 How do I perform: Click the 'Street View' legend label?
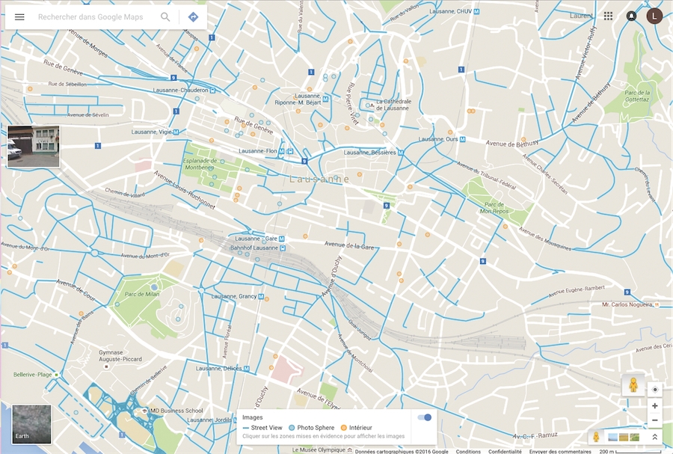pyautogui.click(x=266, y=427)
